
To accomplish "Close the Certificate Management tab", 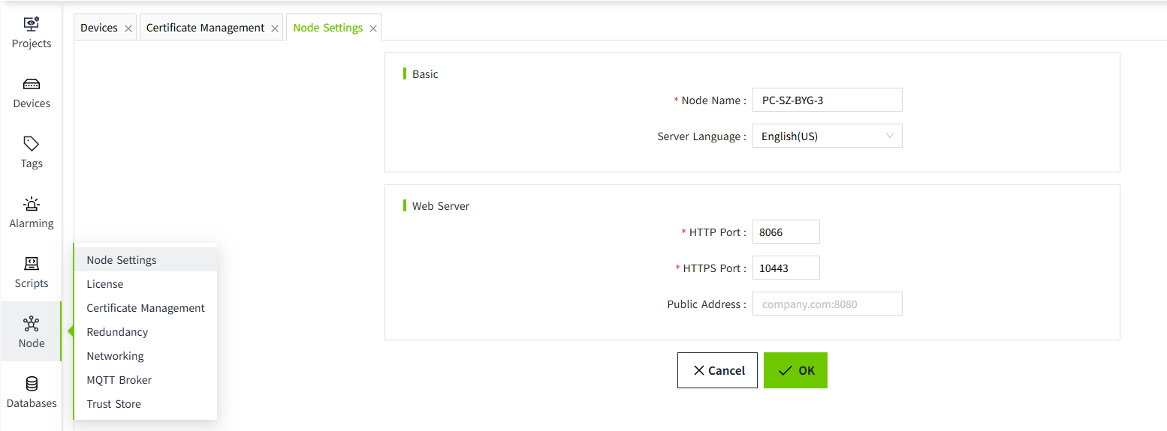I will click(275, 28).
